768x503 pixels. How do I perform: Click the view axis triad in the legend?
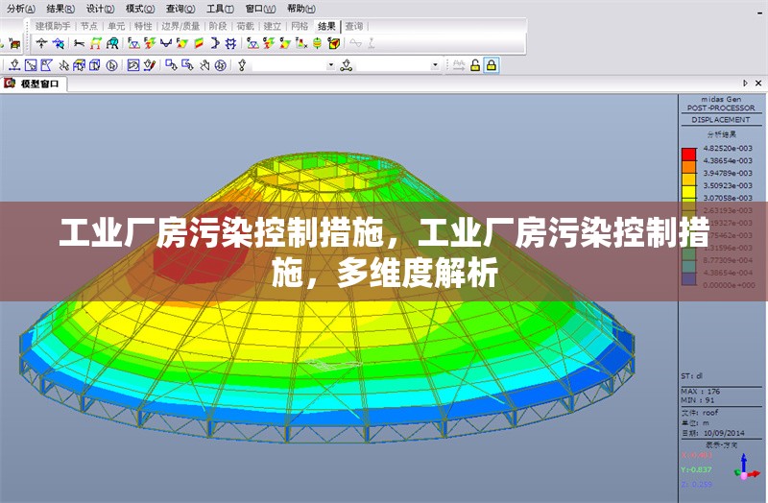746,467
